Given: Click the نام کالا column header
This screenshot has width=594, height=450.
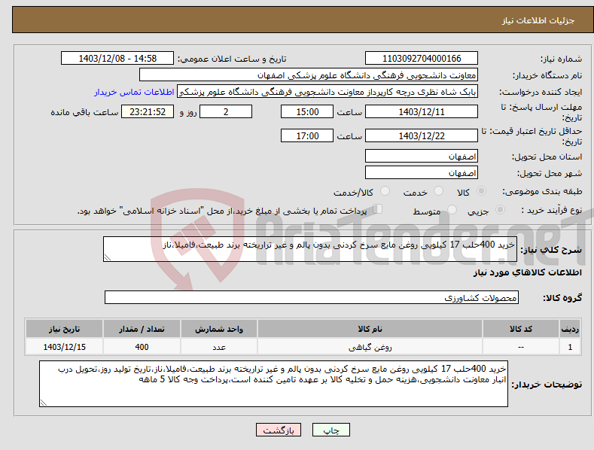Looking at the screenshot, I should point(370,329).
